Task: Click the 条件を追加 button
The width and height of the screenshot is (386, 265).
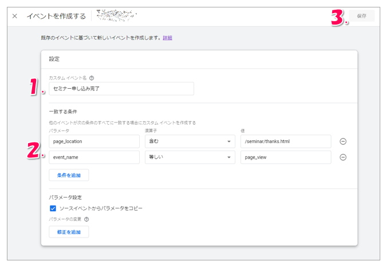Action: [69, 175]
